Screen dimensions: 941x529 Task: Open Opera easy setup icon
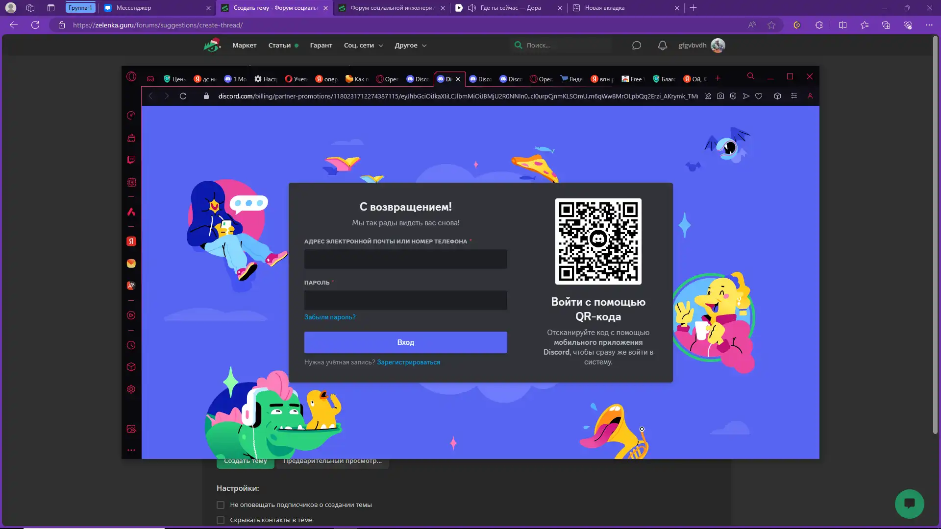[x=794, y=96]
